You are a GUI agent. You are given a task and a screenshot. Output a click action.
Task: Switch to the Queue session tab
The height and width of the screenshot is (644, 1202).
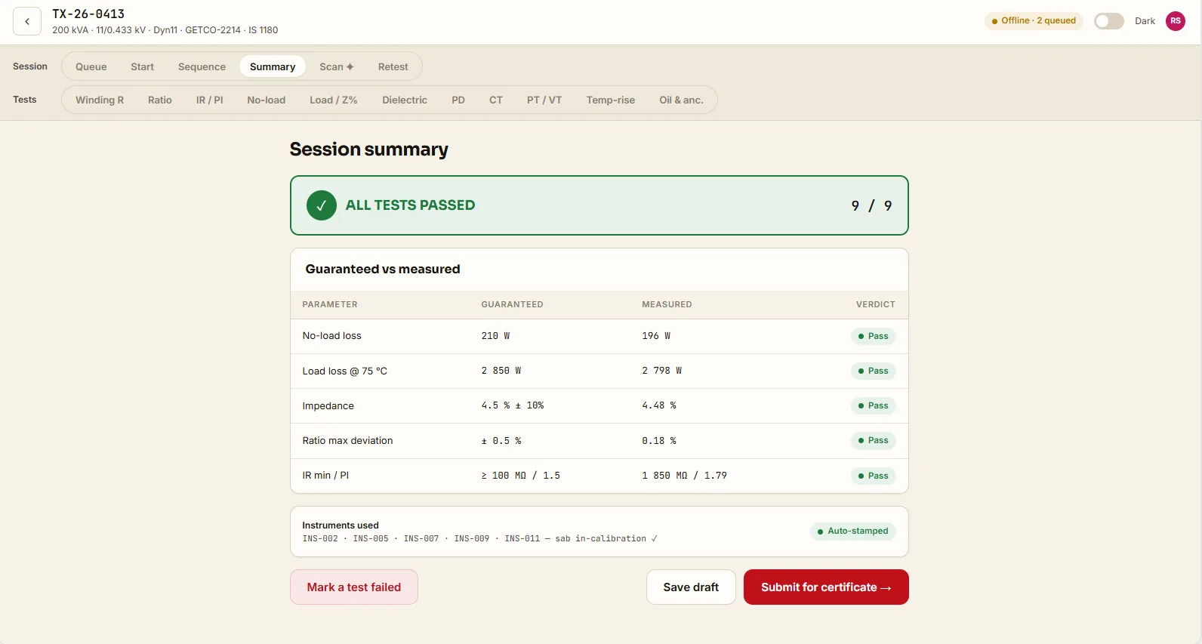[91, 66]
